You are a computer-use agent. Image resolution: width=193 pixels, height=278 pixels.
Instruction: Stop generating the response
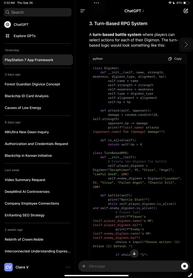(x=184, y=266)
